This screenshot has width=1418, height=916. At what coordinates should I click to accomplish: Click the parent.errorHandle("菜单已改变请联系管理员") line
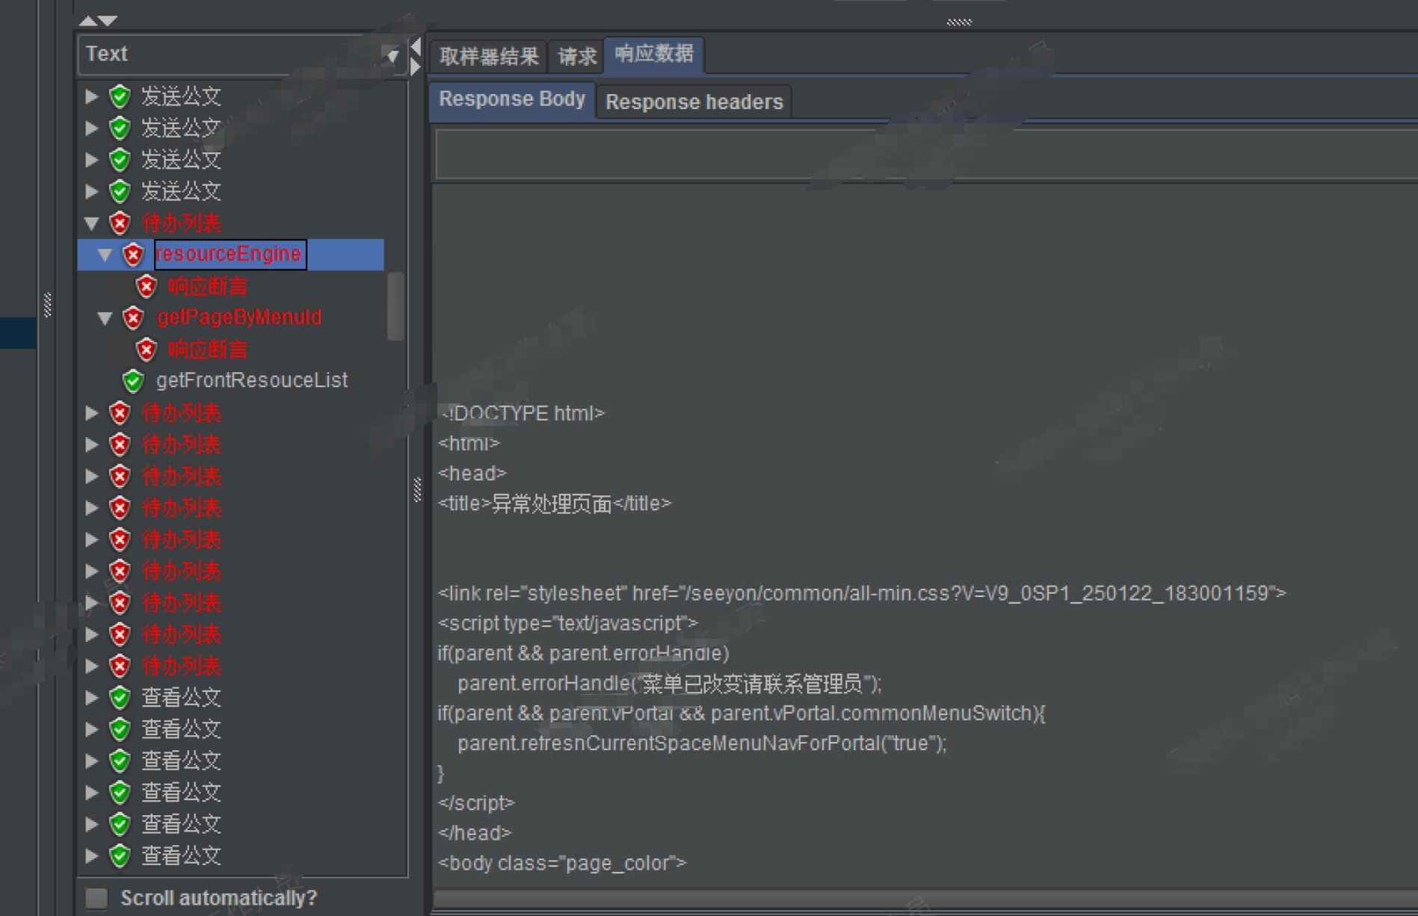click(x=670, y=684)
